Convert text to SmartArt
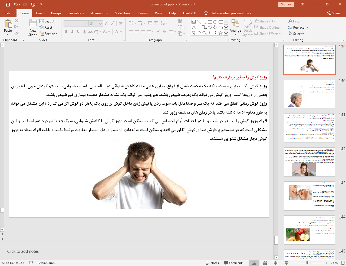 [x=181, y=34]
